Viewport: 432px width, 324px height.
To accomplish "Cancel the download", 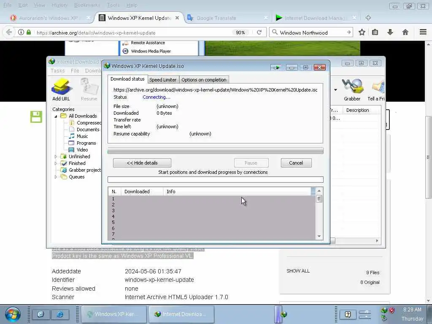I will pos(296,163).
